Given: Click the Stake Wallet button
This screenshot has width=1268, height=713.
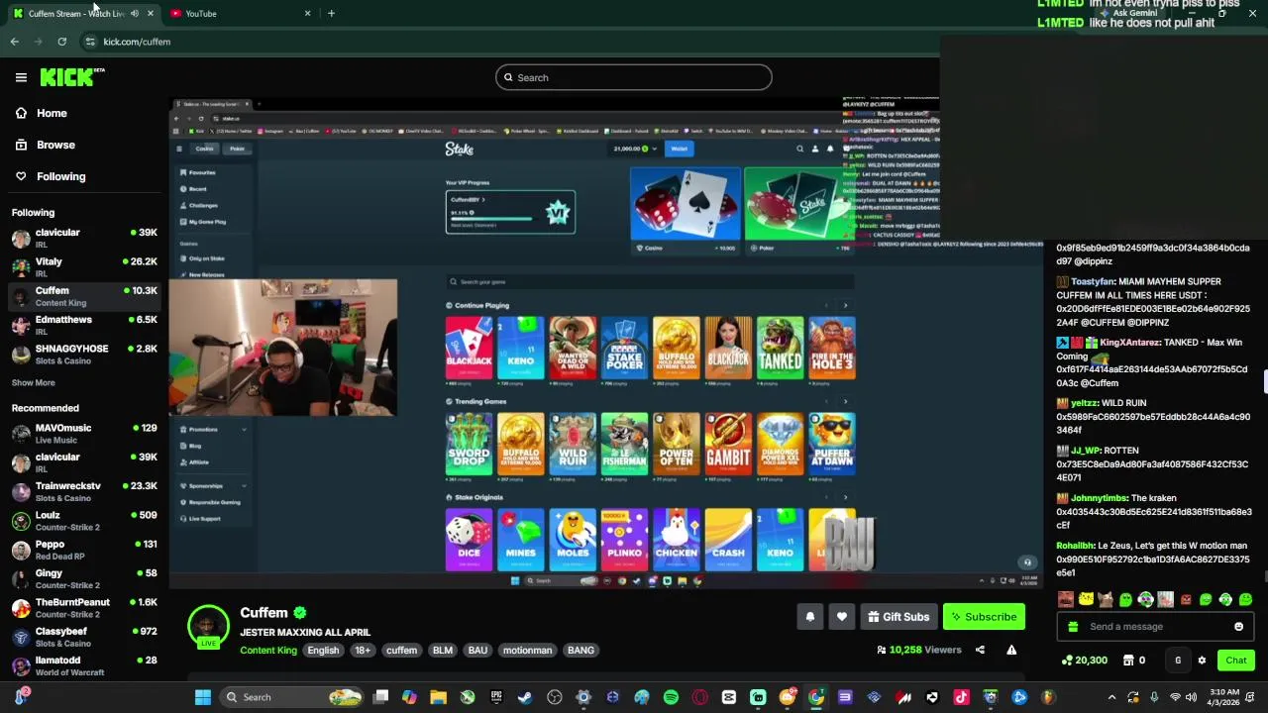Looking at the screenshot, I should [679, 149].
